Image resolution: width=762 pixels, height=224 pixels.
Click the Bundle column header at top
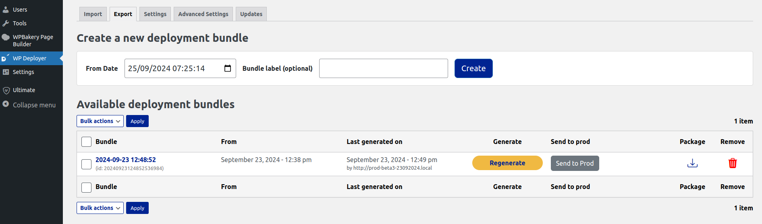tap(106, 142)
